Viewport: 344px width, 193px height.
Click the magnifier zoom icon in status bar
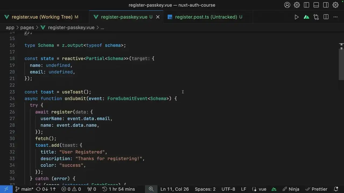point(151,189)
